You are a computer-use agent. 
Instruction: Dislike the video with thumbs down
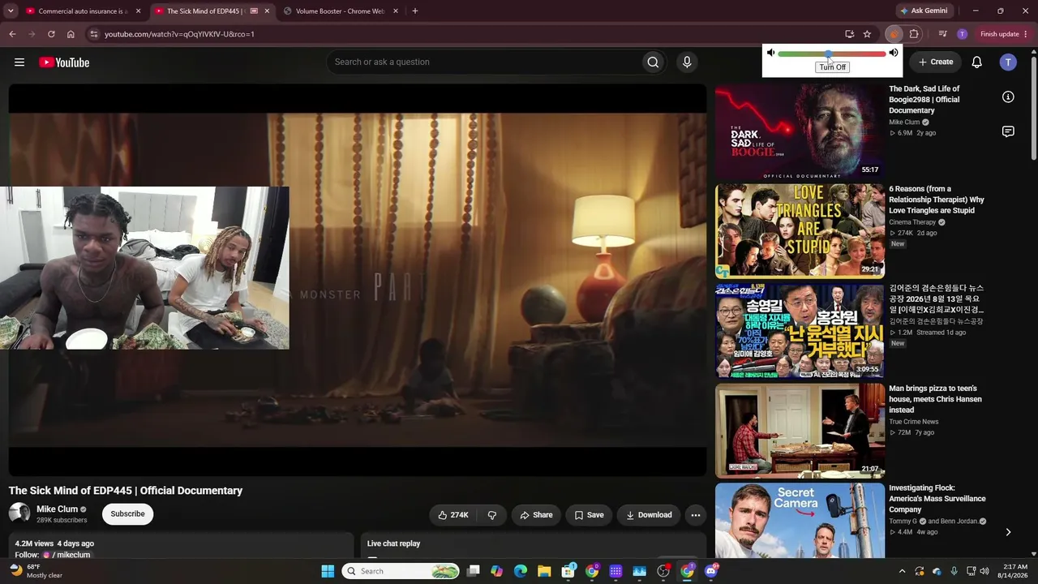(x=491, y=515)
